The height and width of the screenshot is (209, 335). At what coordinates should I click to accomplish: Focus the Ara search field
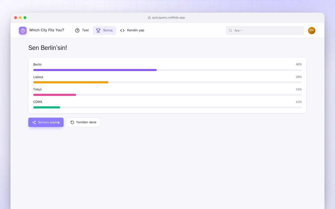click(265, 31)
